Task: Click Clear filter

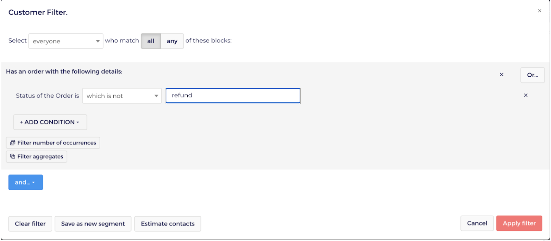Action: (x=30, y=224)
